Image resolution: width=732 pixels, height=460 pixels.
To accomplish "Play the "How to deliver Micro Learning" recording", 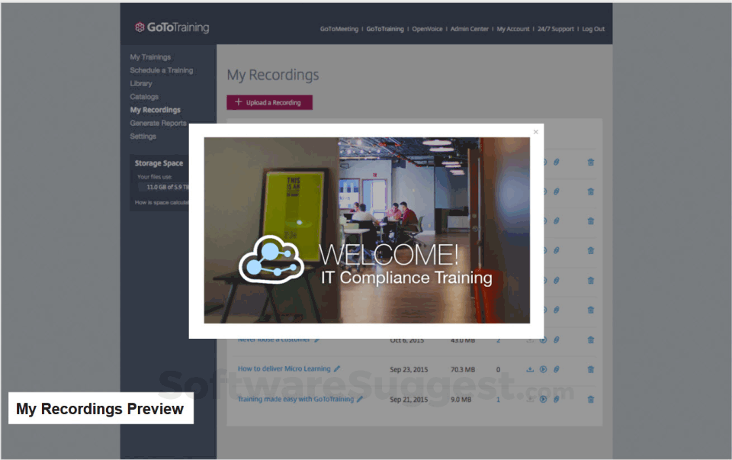I will (x=543, y=369).
